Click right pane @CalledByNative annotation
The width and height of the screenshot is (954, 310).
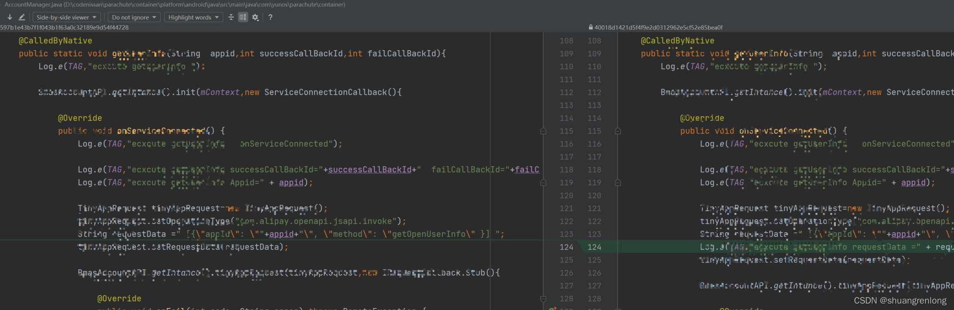point(678,41)
